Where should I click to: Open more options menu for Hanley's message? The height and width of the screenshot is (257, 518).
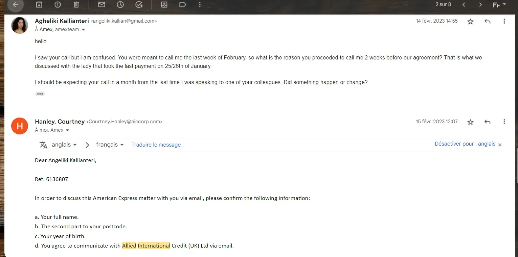[x=504, y=122]
